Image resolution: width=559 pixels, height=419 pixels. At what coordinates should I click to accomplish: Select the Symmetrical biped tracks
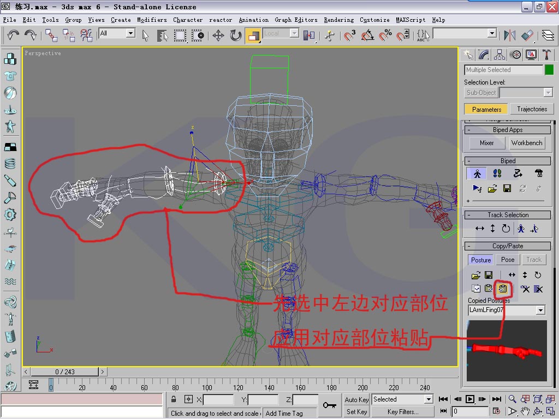[x=521, y=229]
